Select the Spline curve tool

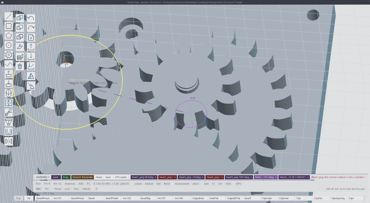(9, 65)
